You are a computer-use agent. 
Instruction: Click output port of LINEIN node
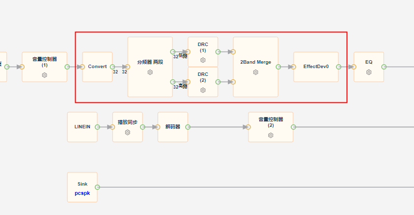[x=97, y=127]
